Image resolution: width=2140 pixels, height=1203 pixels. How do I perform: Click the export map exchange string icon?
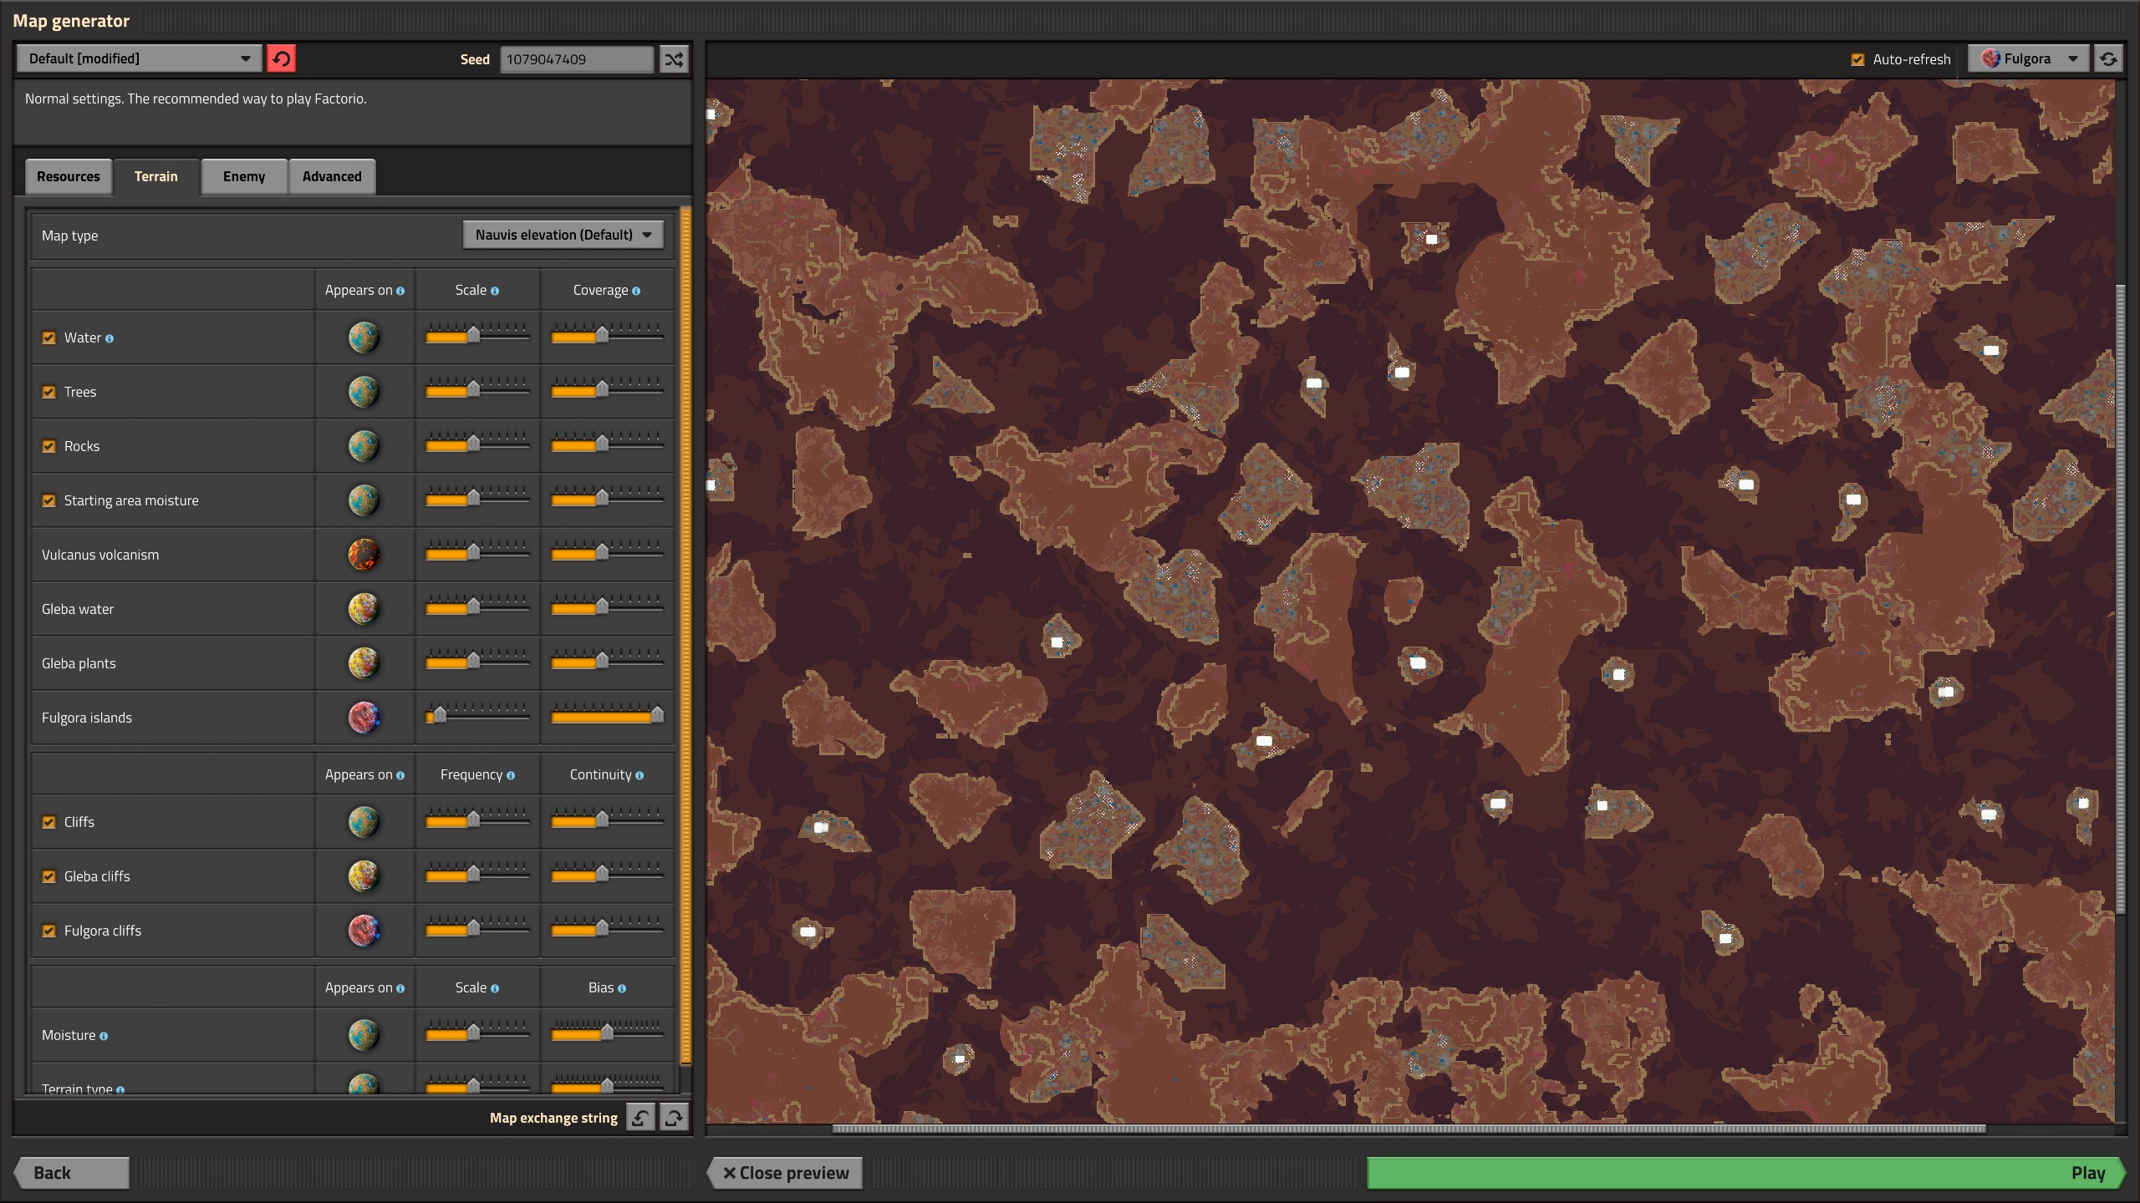point(674,1117)
